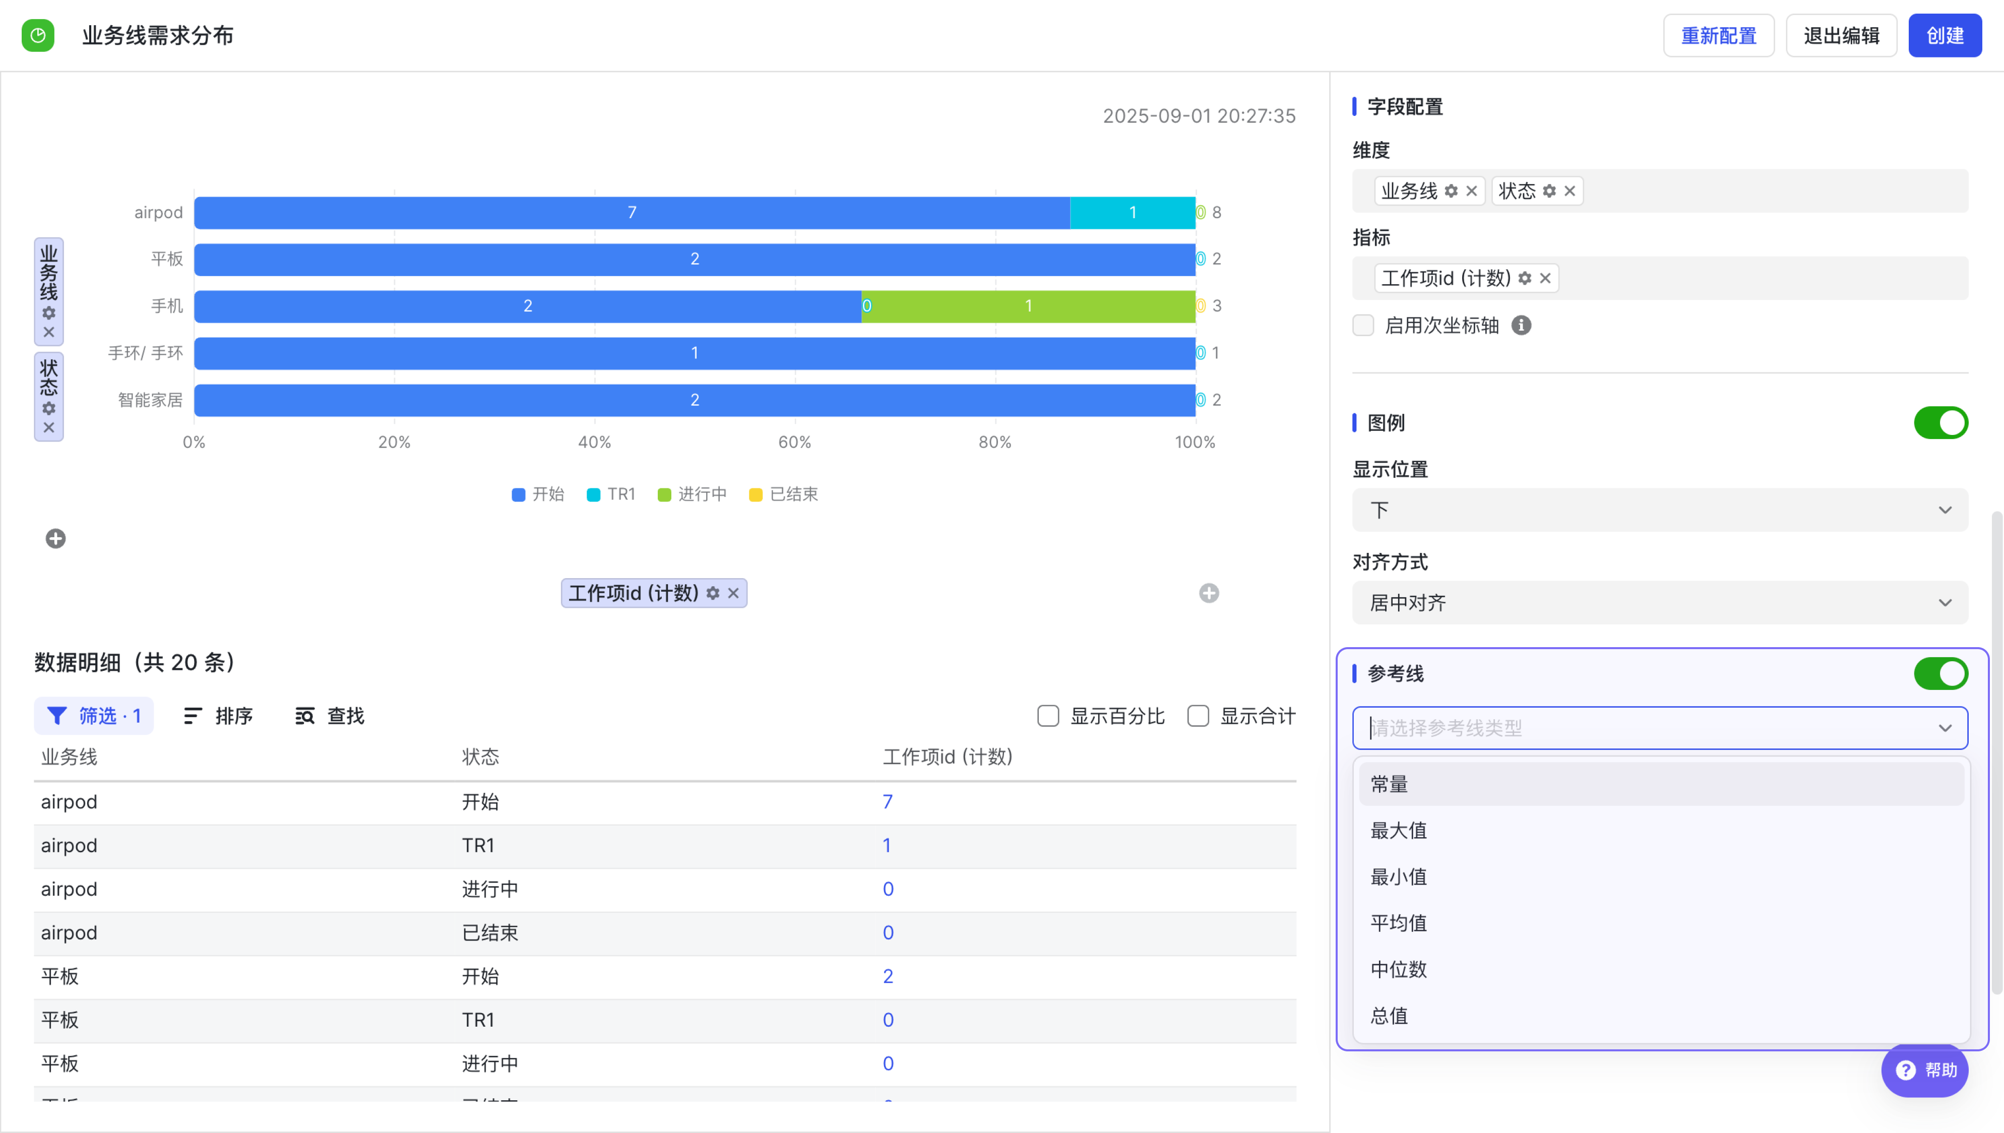Open 查找 search in data details
2004x1133 pixels.
click(330, 716)
